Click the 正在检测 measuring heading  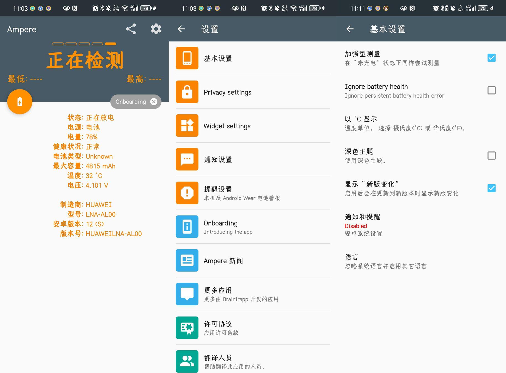(85, 60)
